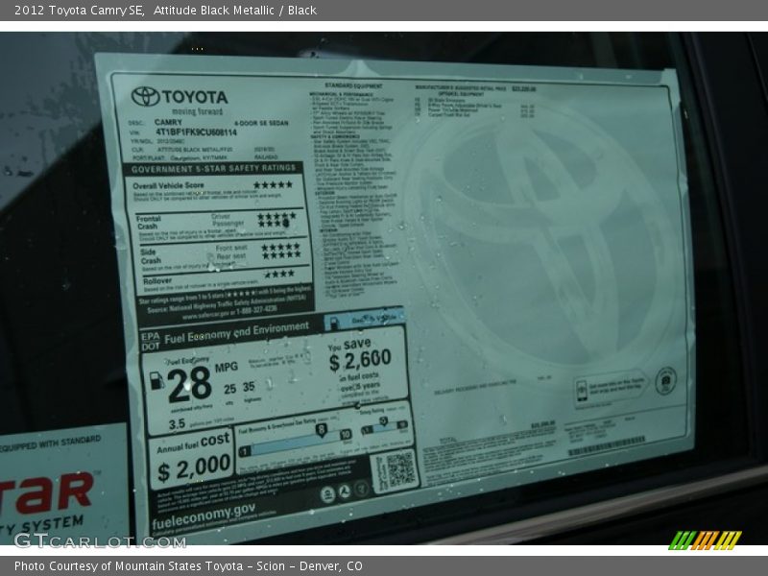Click the Toyota logo emblem on the sticker

[x=146, y=96]
